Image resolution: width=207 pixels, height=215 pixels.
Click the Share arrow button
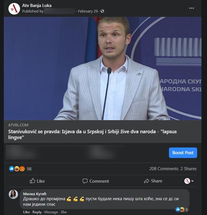click(x=153, y=181)
